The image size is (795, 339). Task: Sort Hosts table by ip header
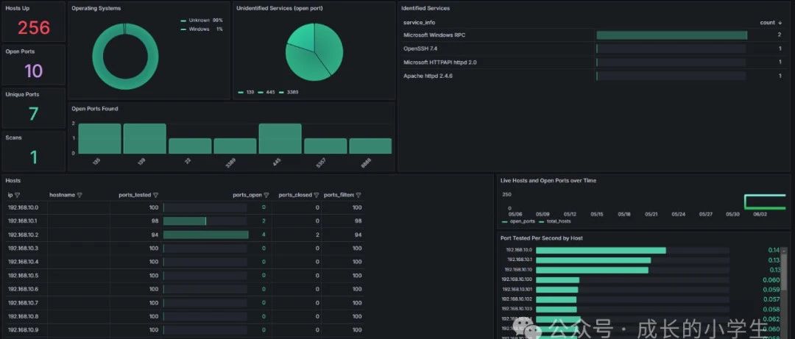tap(10, 195)
